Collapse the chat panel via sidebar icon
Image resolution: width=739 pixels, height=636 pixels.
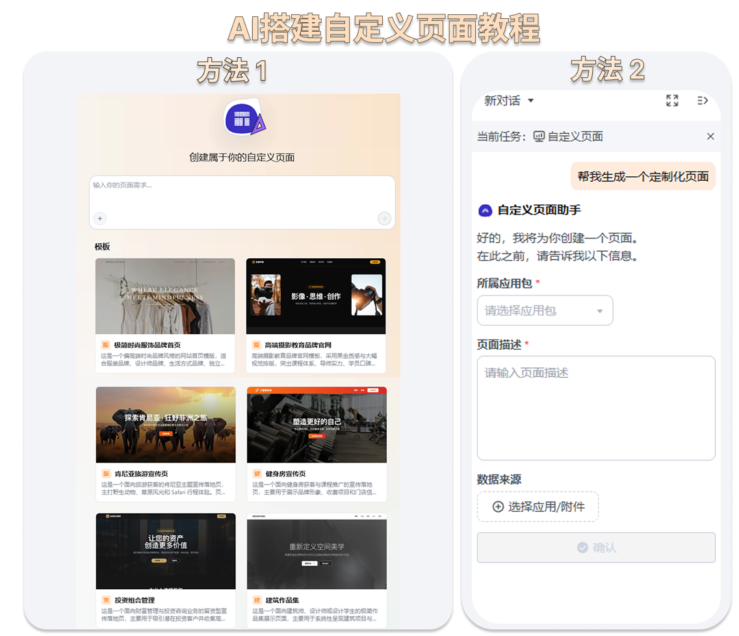pyautogui.click(x=702, y=100)
